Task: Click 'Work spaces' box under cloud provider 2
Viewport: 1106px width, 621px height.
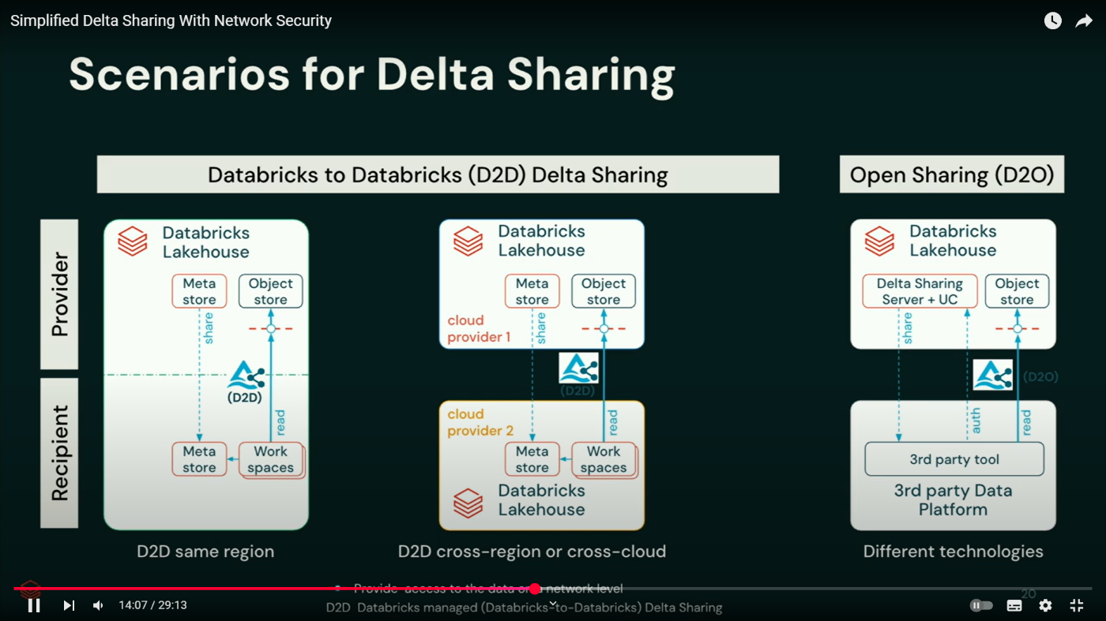Action: (x=604, y=459)
